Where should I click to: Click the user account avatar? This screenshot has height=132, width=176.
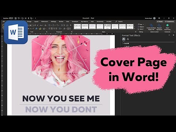point(154,18)
